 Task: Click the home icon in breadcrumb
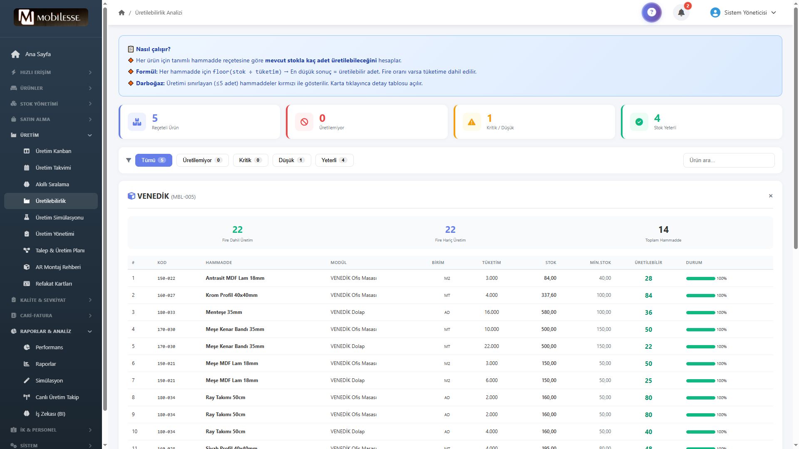click(x=122, y=12)
